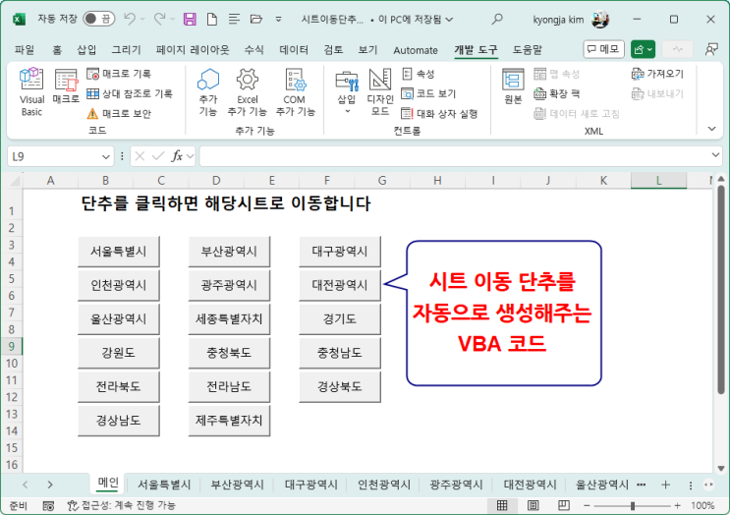Add a new sheet with plus
Viewport: 730px width, 515px height.
(666, 485)
